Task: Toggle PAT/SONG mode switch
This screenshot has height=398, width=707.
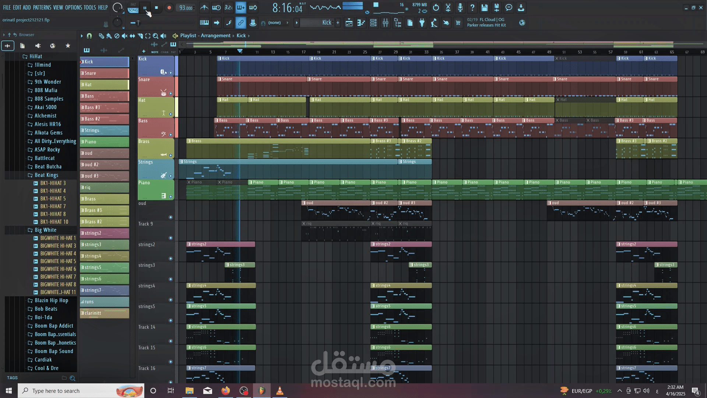Action: (x=133, y=8)
